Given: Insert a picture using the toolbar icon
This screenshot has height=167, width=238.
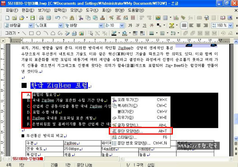Looking at the screenshot, I should tap(158, 18).
